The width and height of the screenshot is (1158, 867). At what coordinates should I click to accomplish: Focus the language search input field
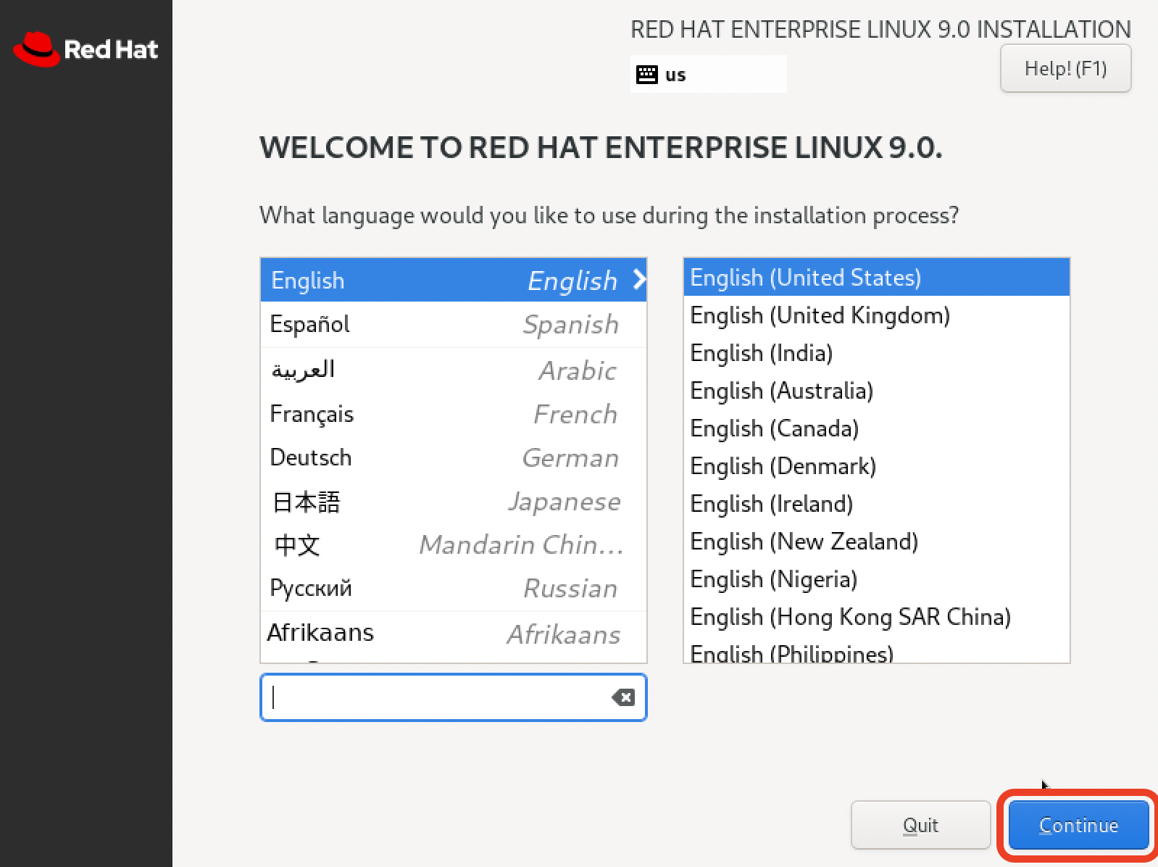[453, 697]
